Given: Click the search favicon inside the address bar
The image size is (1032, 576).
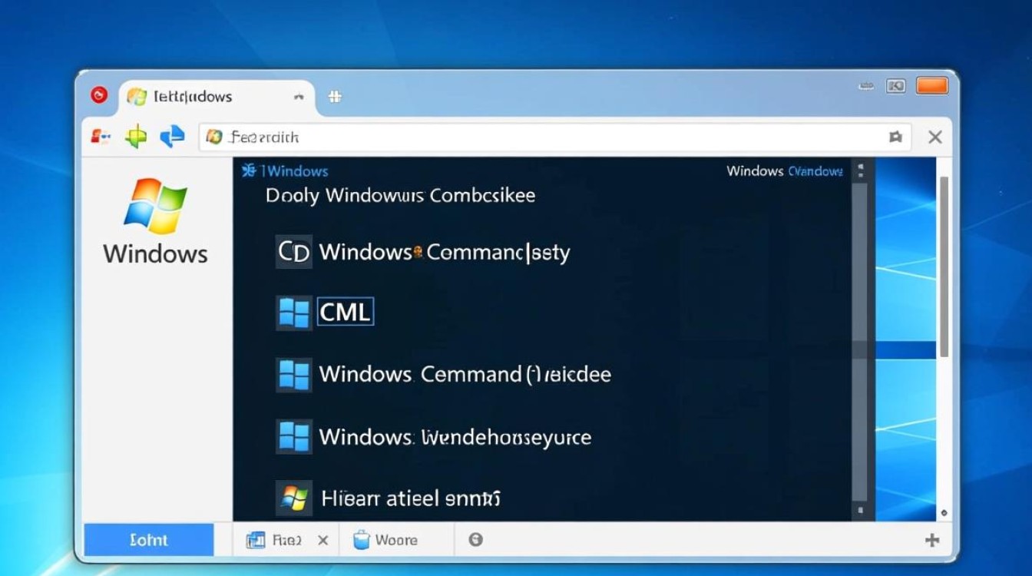Looking at the screenshot, I should tap(213, 137).
